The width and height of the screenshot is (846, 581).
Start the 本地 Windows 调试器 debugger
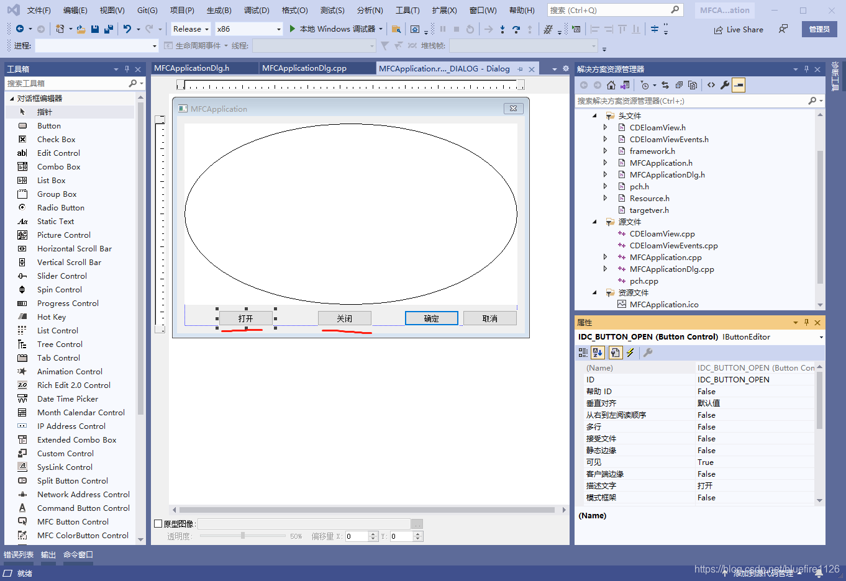pyautogui.click(x=332, y=29)
